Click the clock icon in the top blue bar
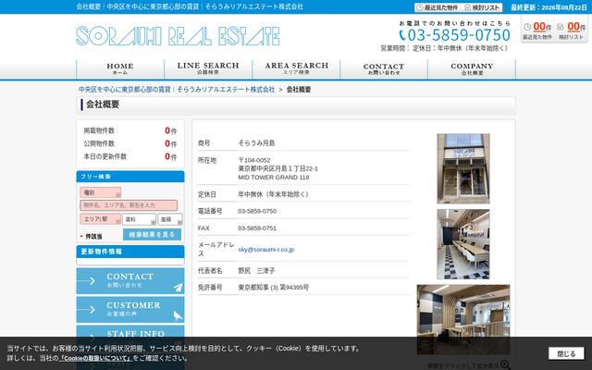Viewport: 592px width, 370px height. [x=419, y=7]
